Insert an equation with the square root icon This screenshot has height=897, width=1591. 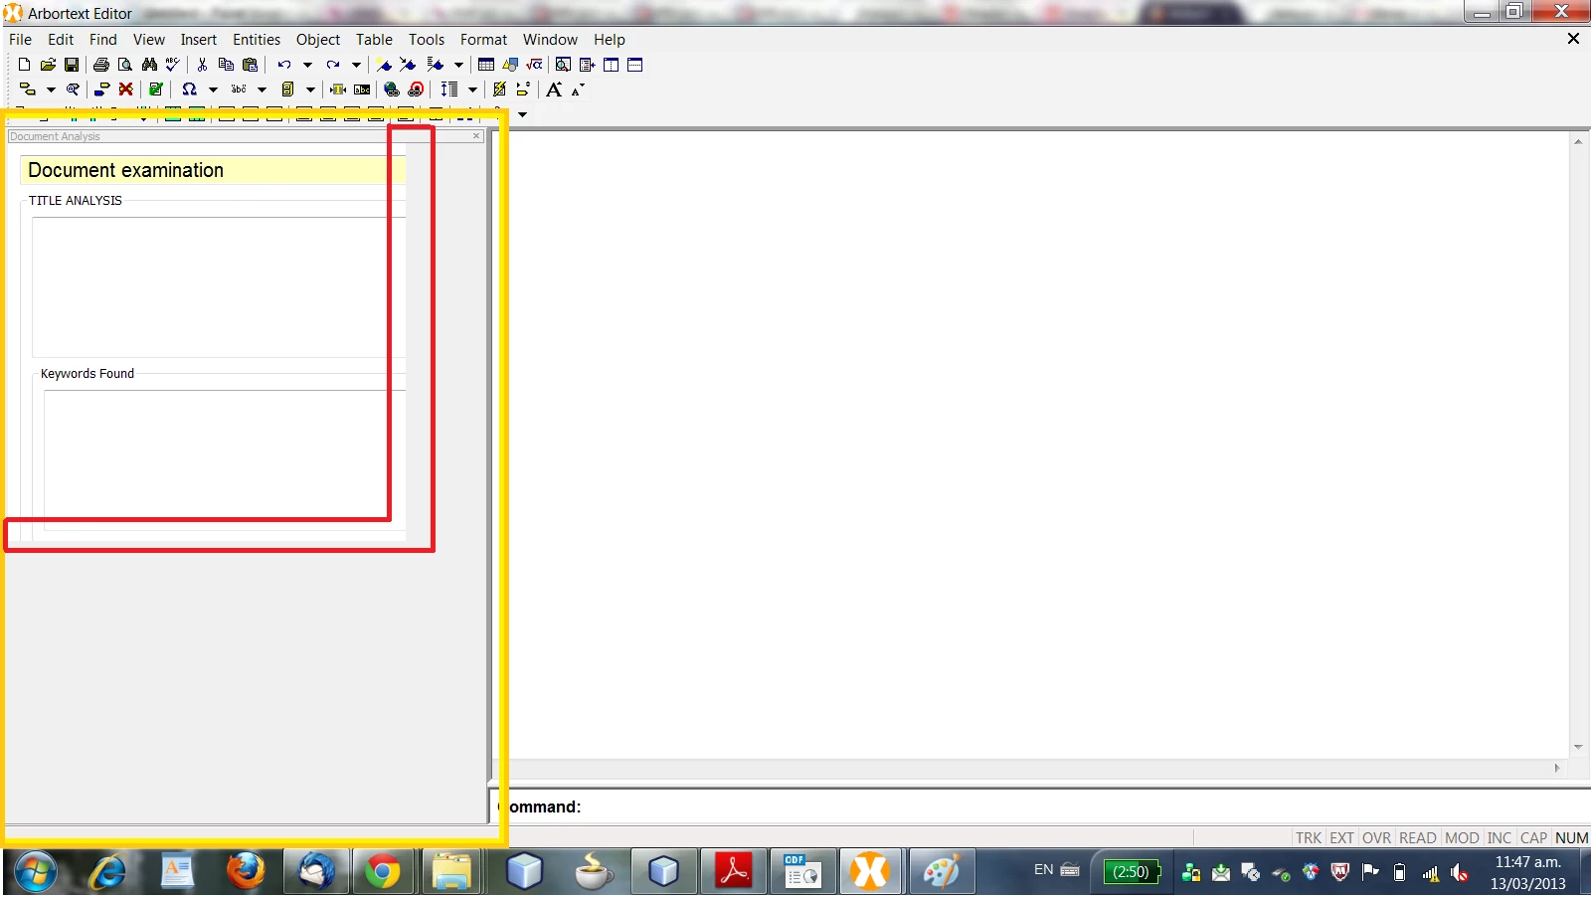coord(534,65)
